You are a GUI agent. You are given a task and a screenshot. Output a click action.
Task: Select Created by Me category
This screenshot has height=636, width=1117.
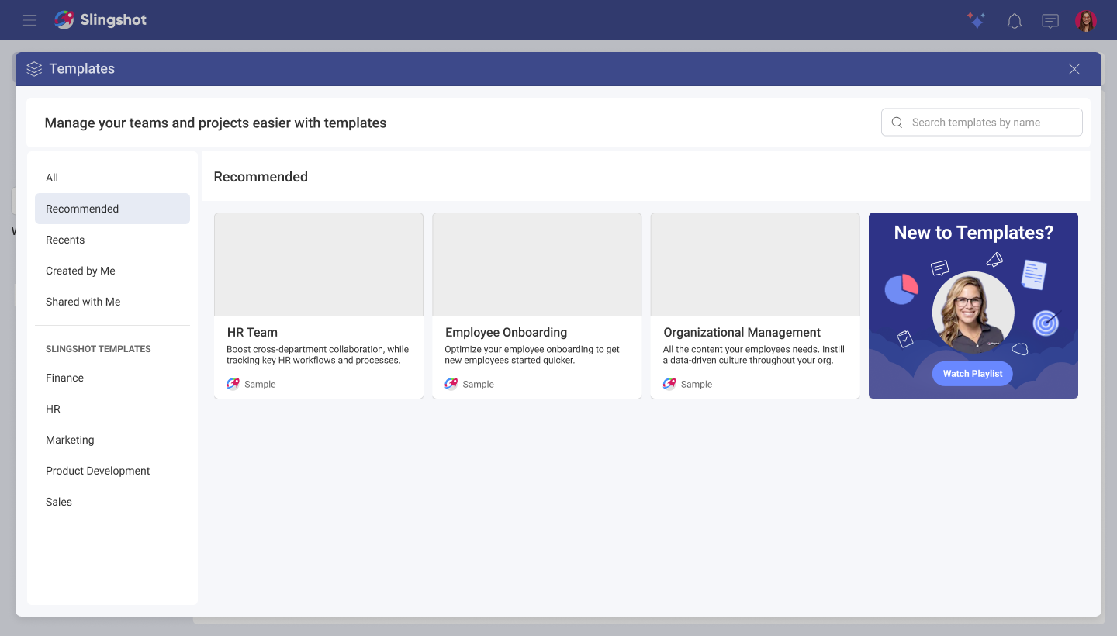tap(112, 271)
